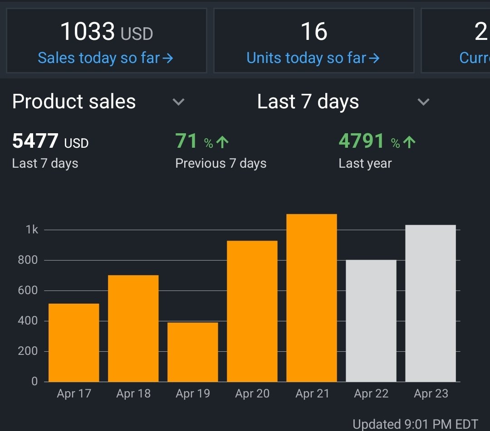
Task: Click the Apr 22 axis label
Action: 371,393
